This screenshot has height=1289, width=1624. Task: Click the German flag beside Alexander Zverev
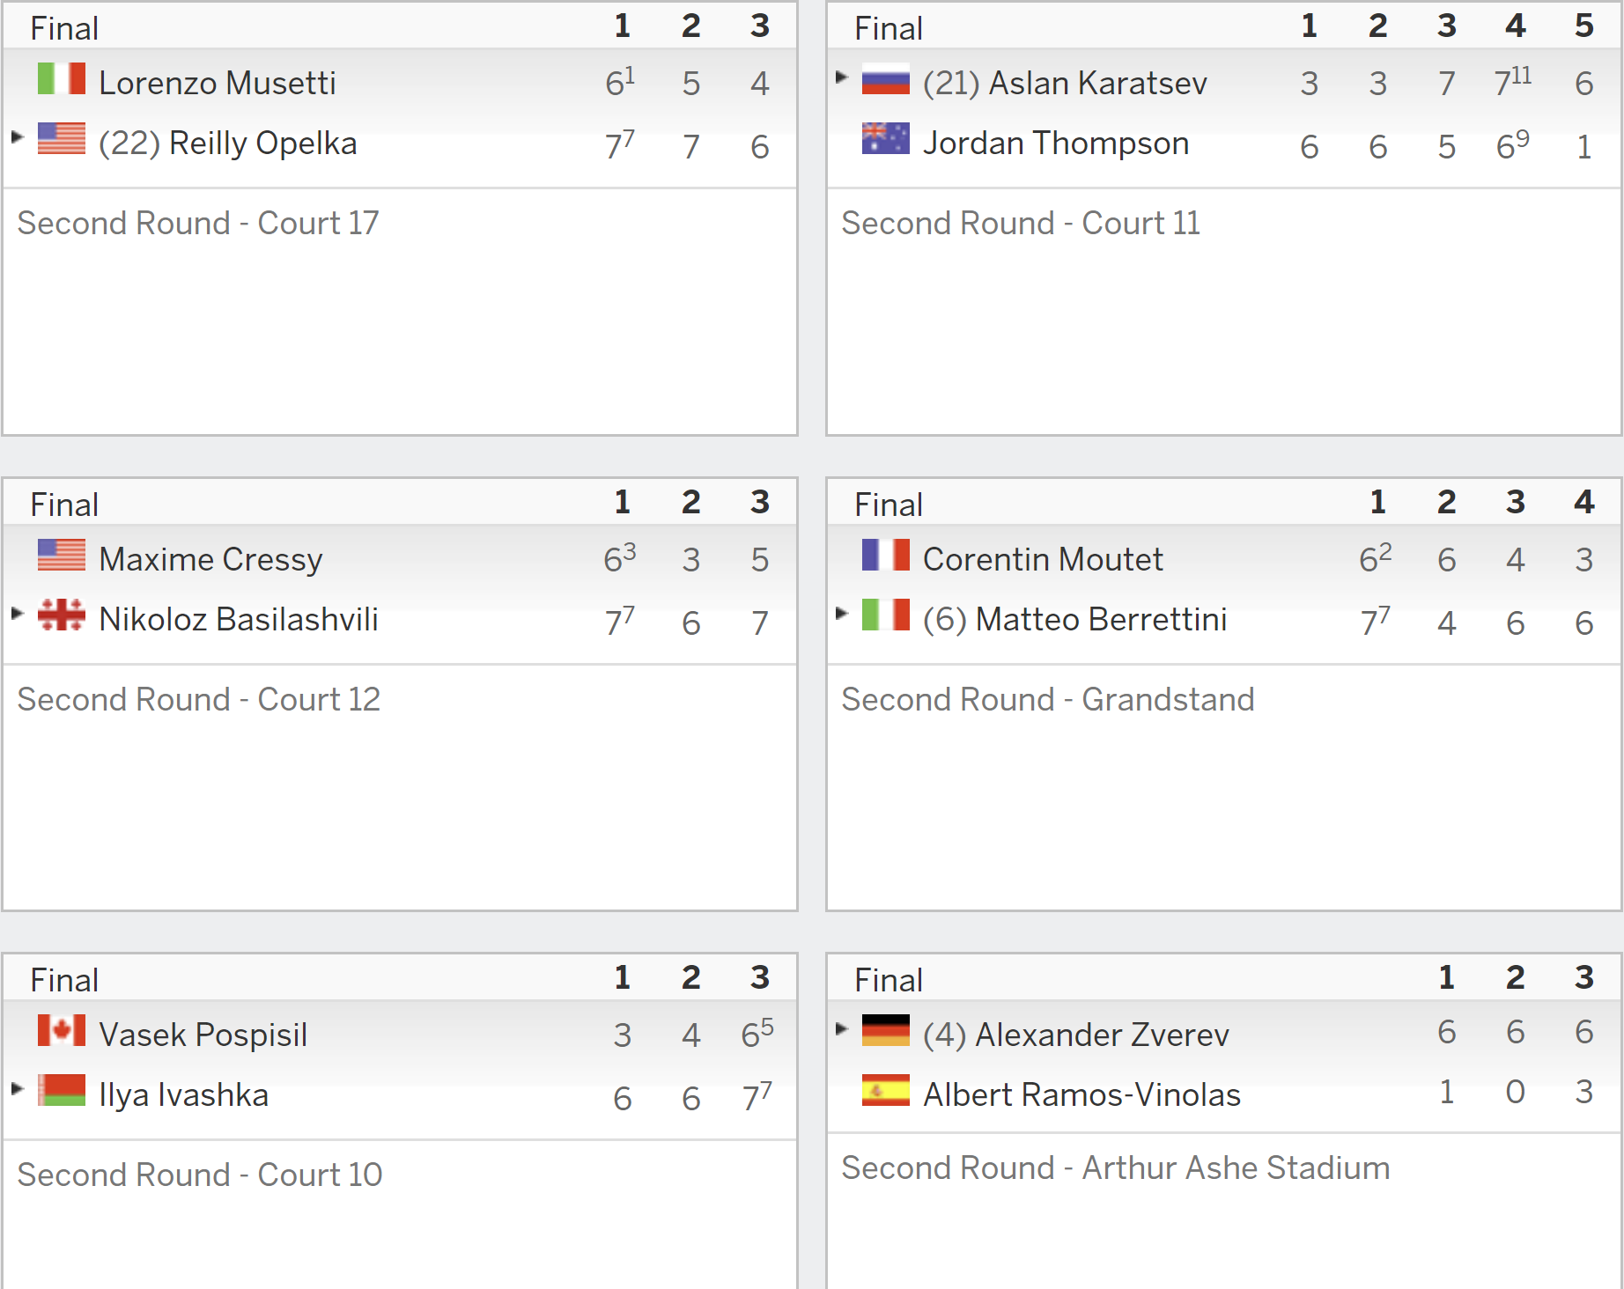[x=886, y=1030]
